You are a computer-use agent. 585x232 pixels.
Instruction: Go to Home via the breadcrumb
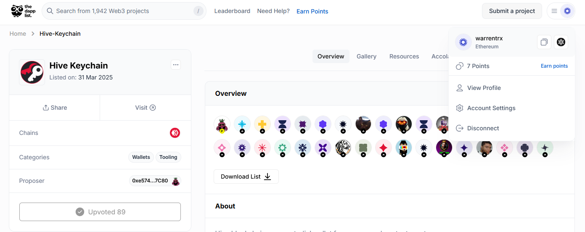pyautogui.click(x=18, y=34)
